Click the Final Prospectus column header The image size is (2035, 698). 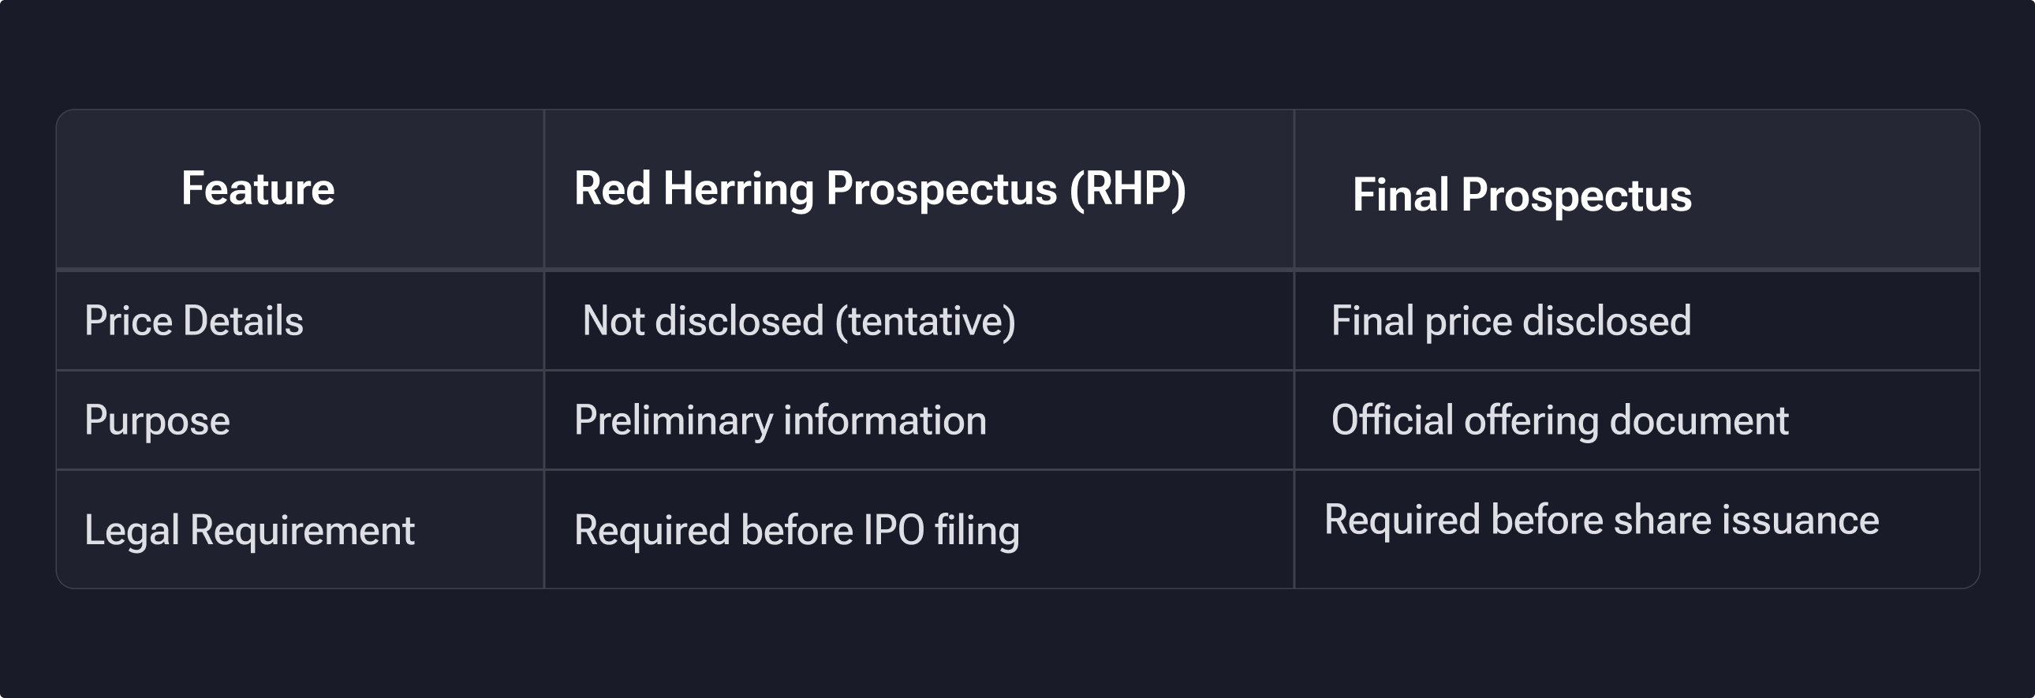pos(1522,195)
